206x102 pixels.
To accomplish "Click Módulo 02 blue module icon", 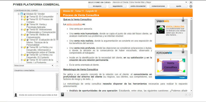I will (22, 14).
